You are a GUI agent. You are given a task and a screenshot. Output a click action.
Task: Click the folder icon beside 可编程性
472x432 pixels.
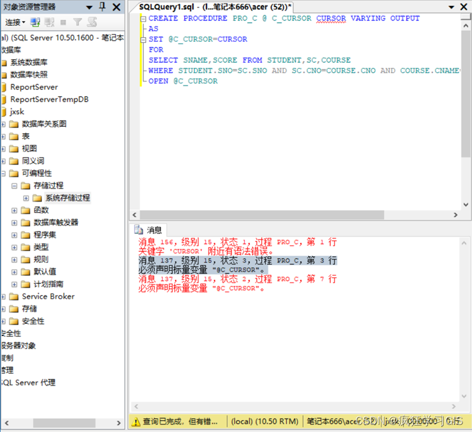(x=14, y=173)
